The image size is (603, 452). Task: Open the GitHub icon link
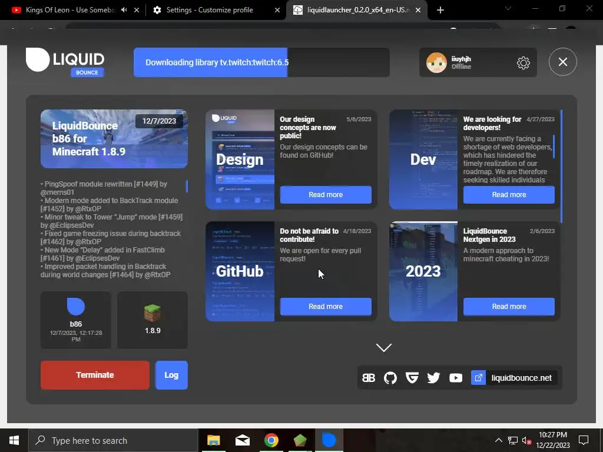point(390,378)
